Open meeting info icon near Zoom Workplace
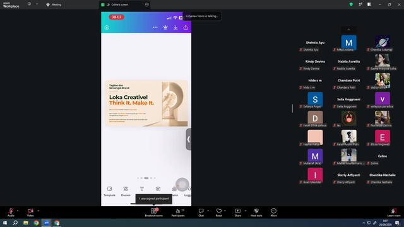404x227 pixels. tap(29, 4)
